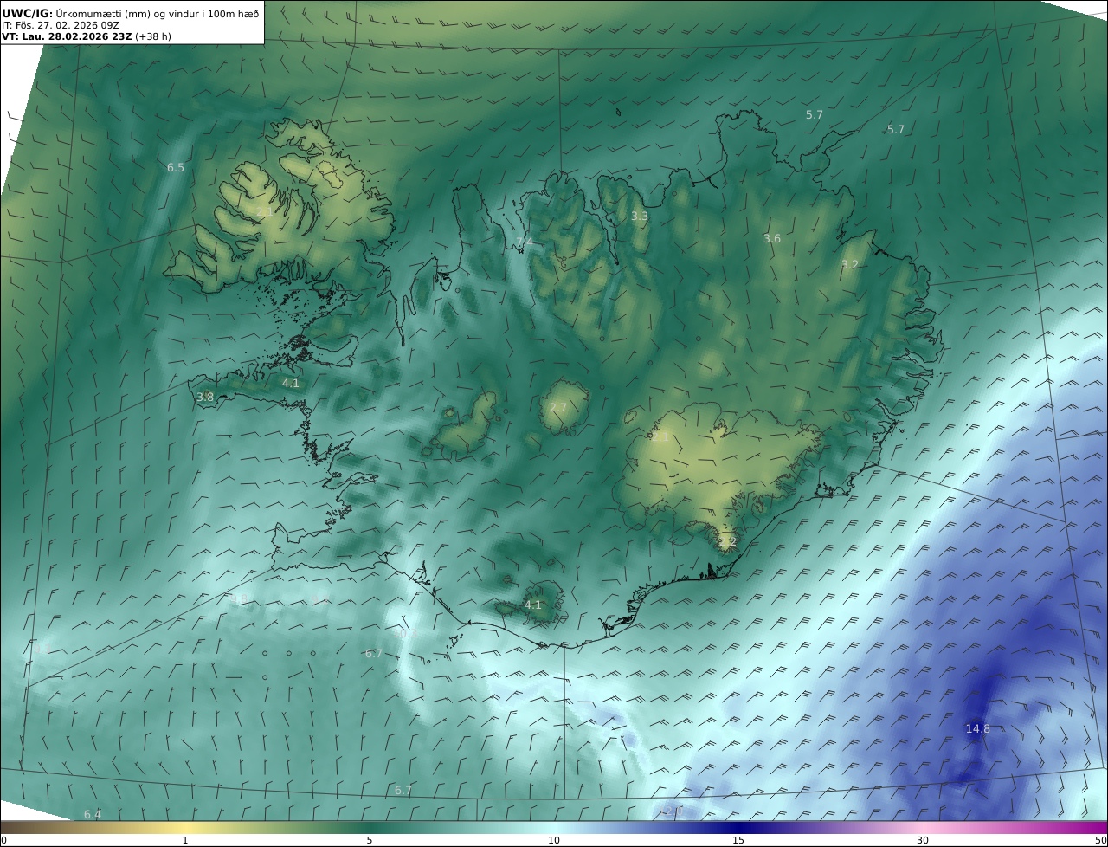Click the 2.2 value label
This screenshot has width=1108, height=847.
coord(728,541)
